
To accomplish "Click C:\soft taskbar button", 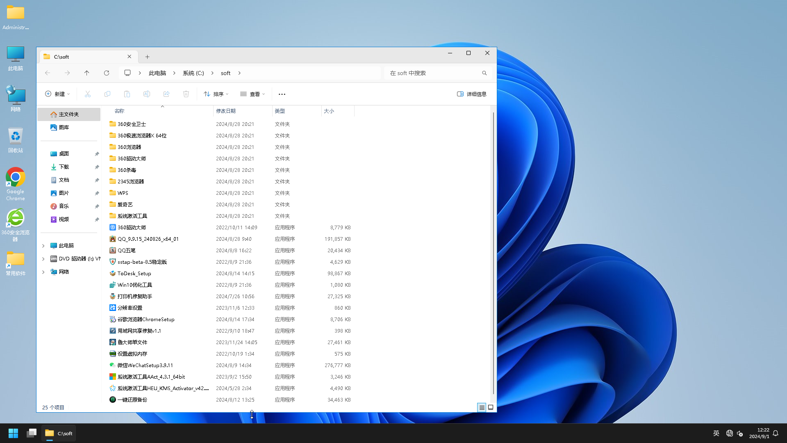I will (x=59, y=433).
